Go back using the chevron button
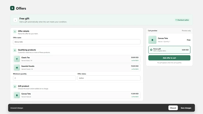 [15, 20]
